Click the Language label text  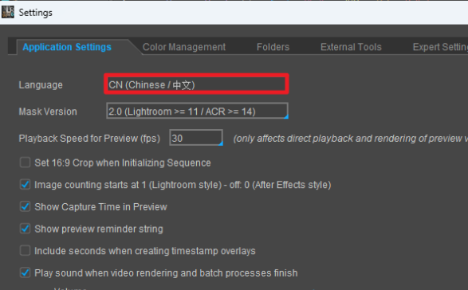(x=41, y=84)
